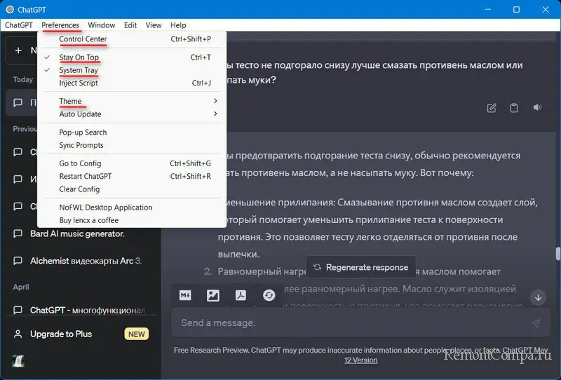Copy the message with the clipboard icon
This screenshot has width=561, height=380.
514,108
